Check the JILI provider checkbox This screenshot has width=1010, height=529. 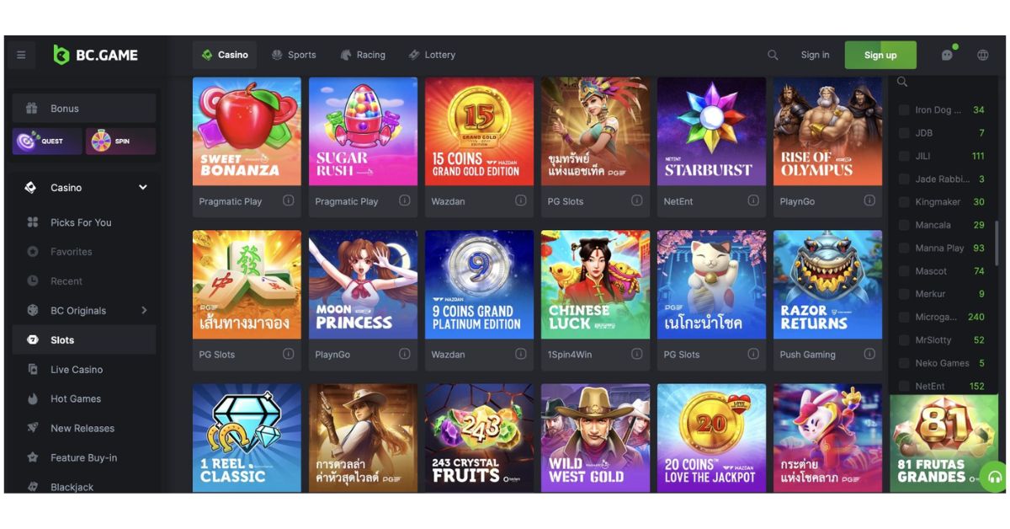(904, 156)
